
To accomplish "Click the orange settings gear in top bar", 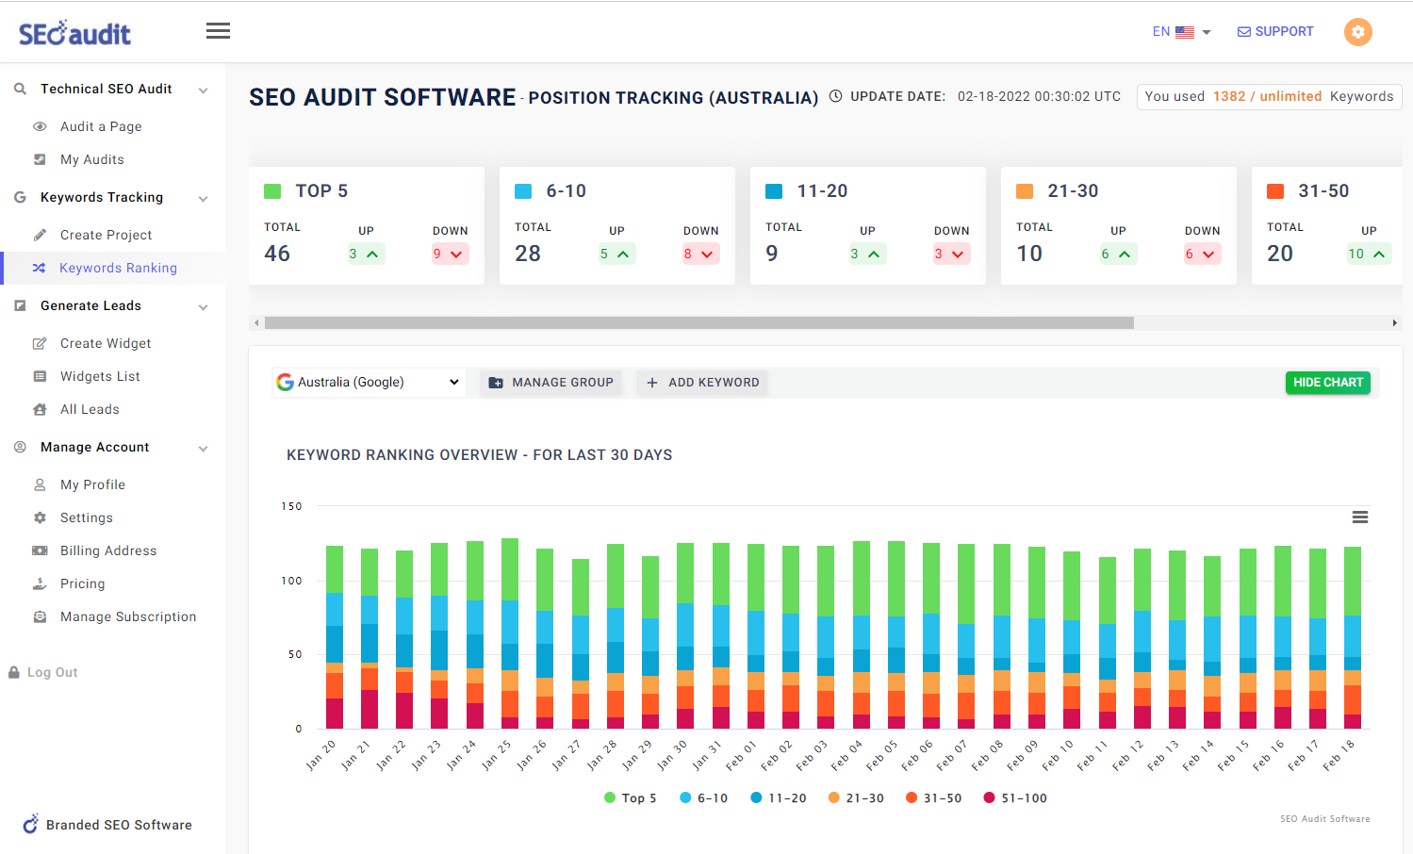I will tap(1357, 31).
